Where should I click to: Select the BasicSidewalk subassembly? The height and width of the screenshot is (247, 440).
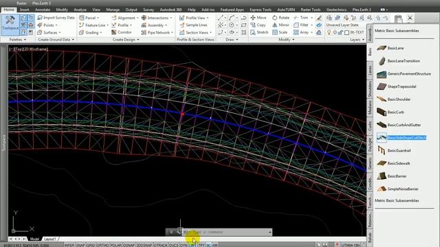tap(393, 163)
